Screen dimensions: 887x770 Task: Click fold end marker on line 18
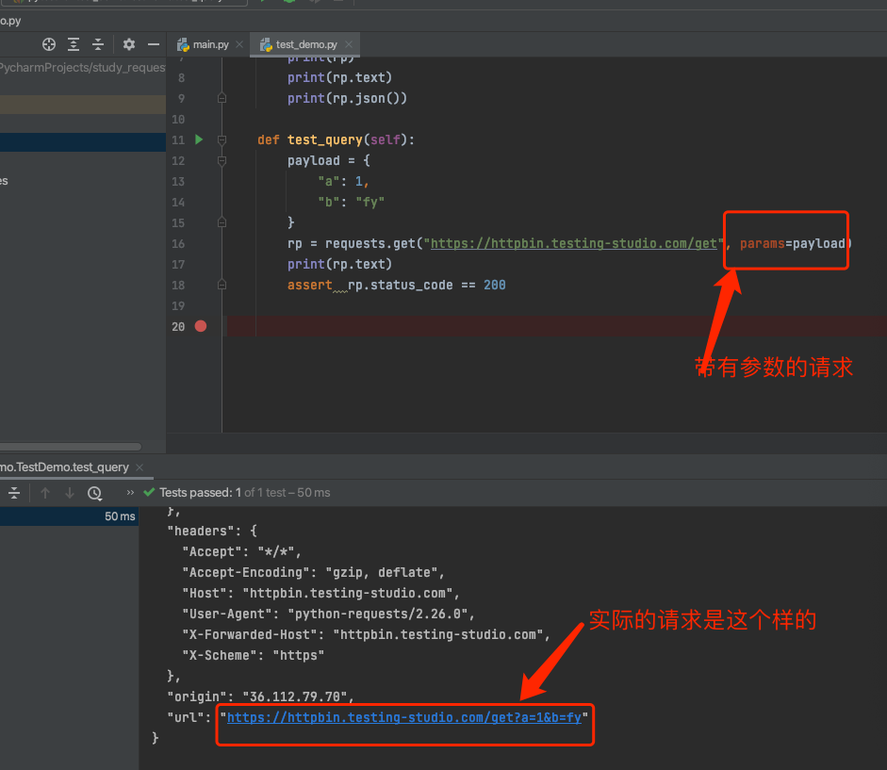pos(222,285)
